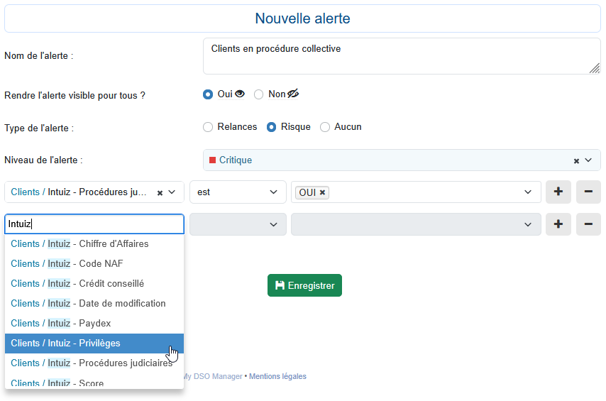Click the plus button on the first condition row
This screenshot has height=401, width=606.
click(558, 192)
